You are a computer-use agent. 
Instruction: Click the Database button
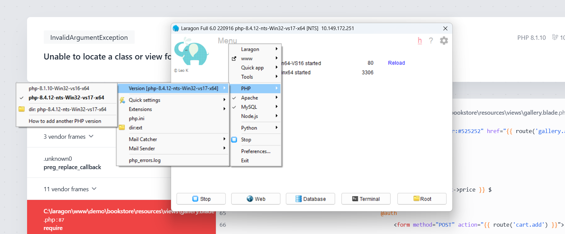click(x=310, y=199)
